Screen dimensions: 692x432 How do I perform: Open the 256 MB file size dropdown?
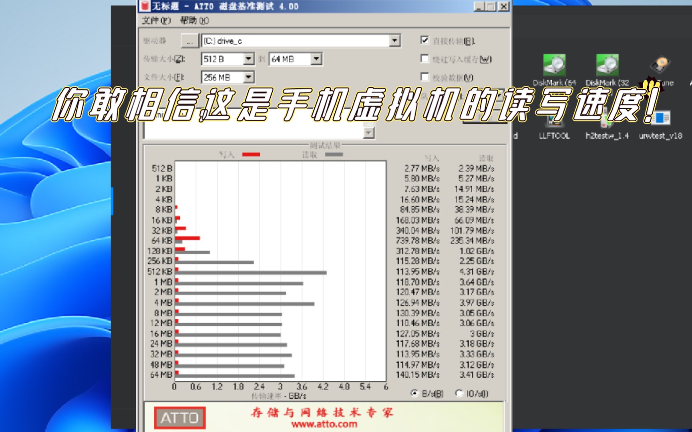click(x=249, y=77)
